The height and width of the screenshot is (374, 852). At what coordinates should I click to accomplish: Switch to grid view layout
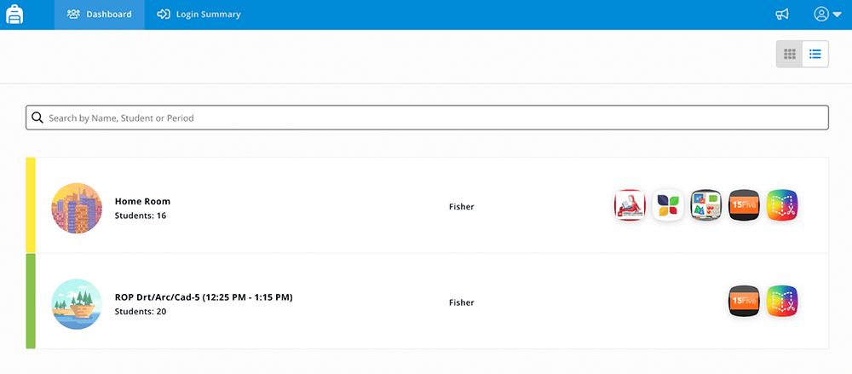point(790,54)
